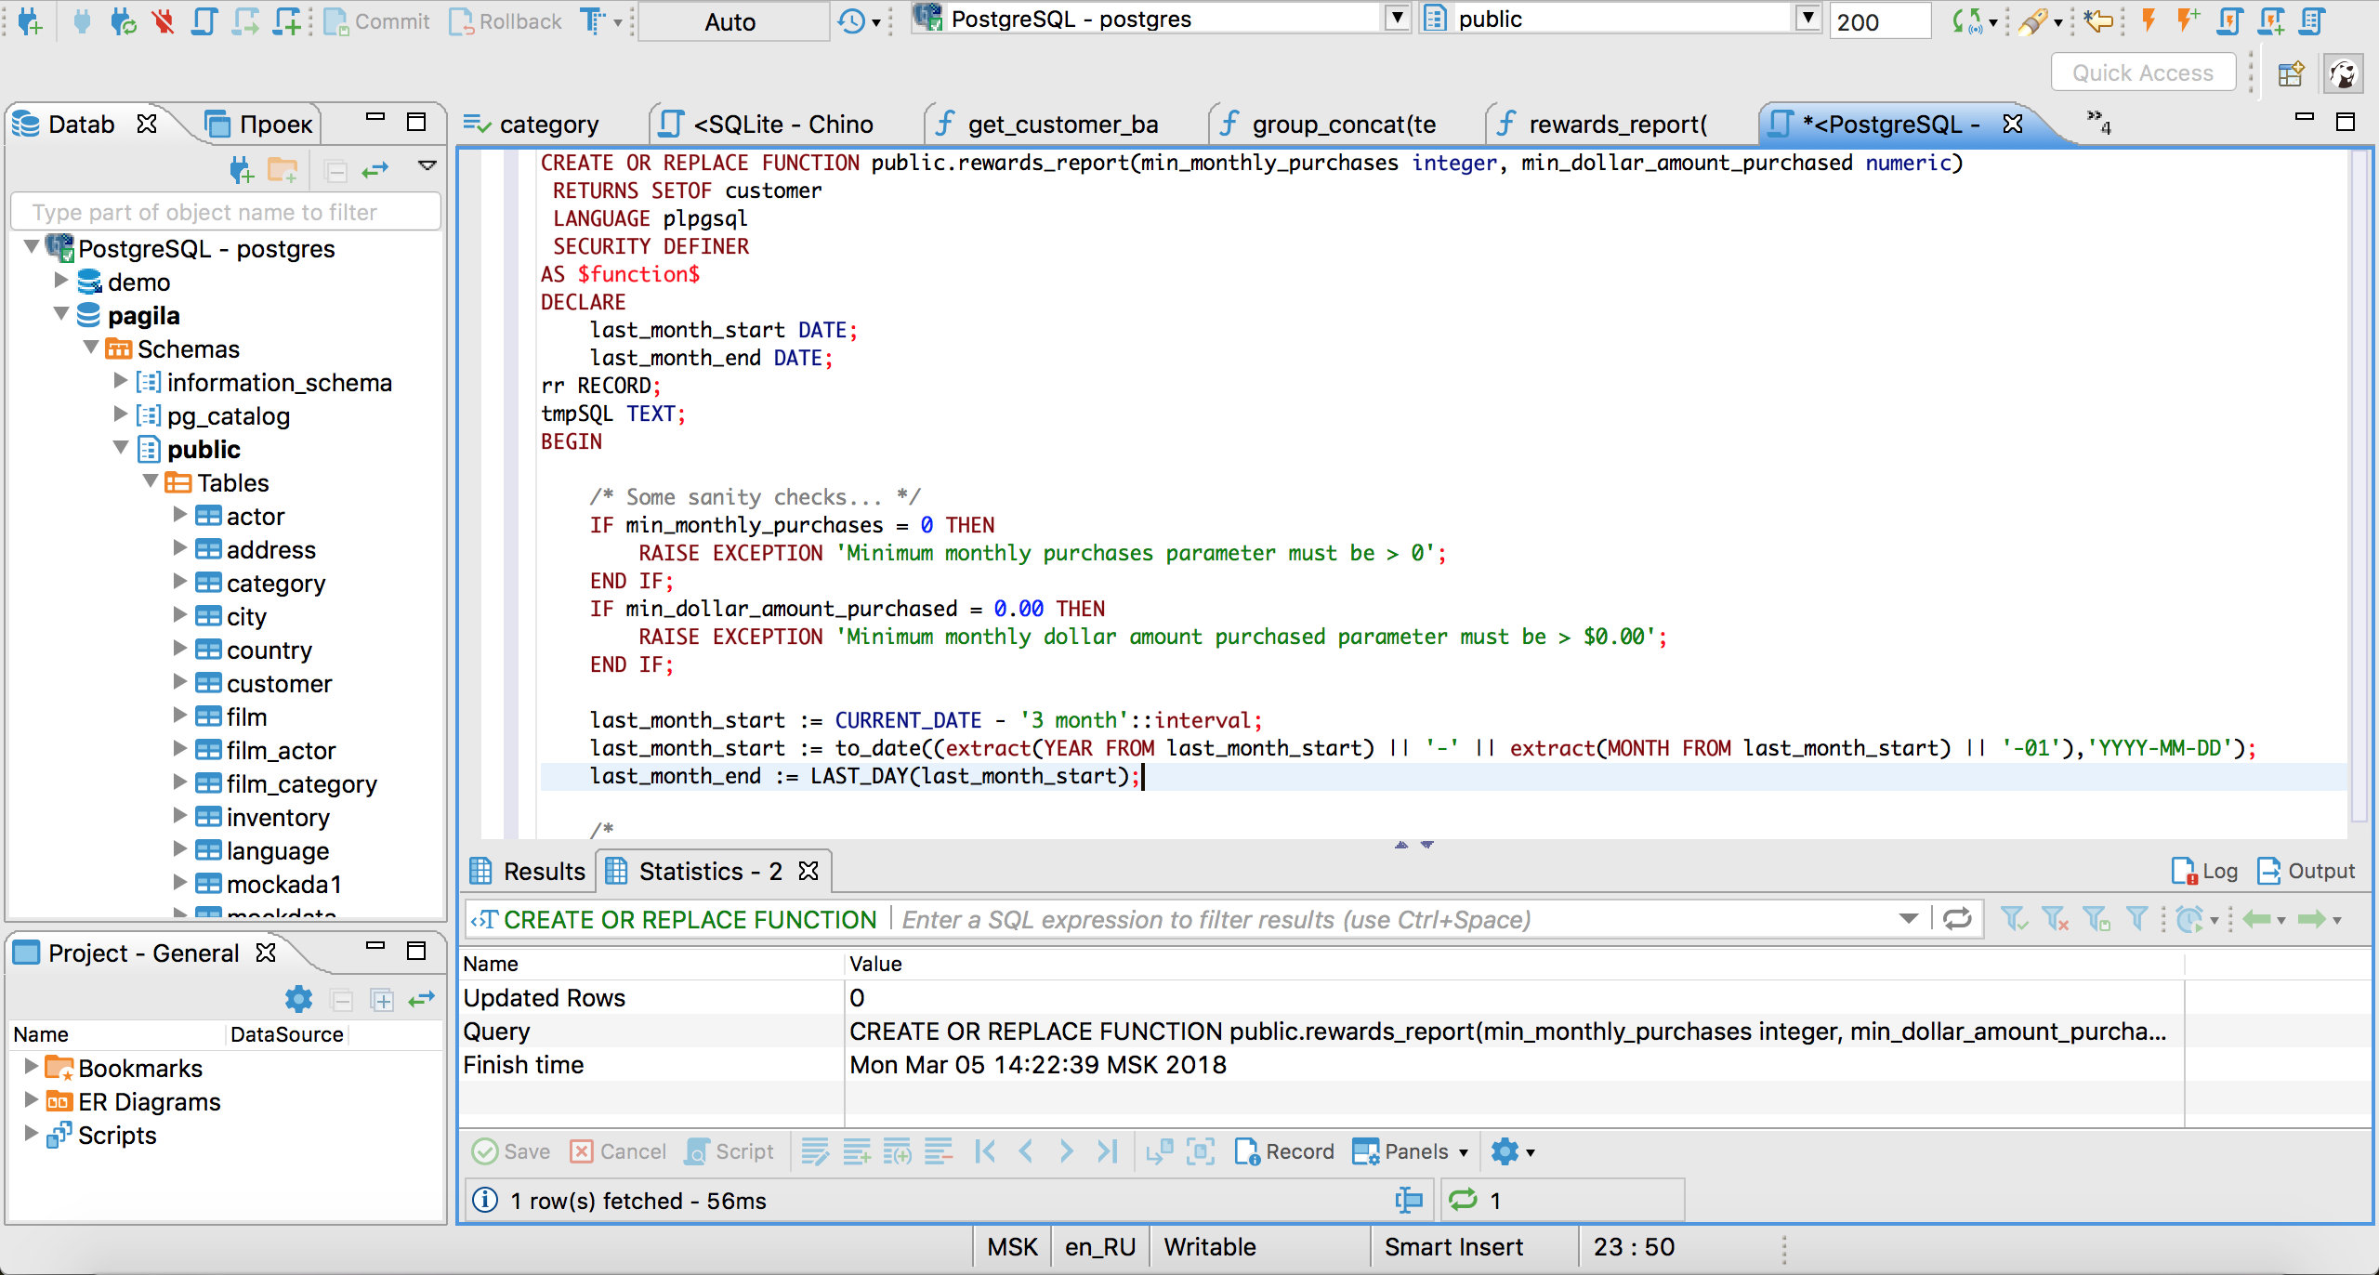The width and height of the screenshot is (2379, 1275).
Task: Click the Writable status bar toggle
Action: pos(1208,1245)
